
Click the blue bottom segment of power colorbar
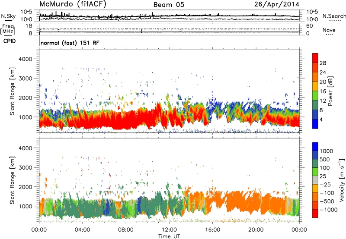[x=315, y=124]
